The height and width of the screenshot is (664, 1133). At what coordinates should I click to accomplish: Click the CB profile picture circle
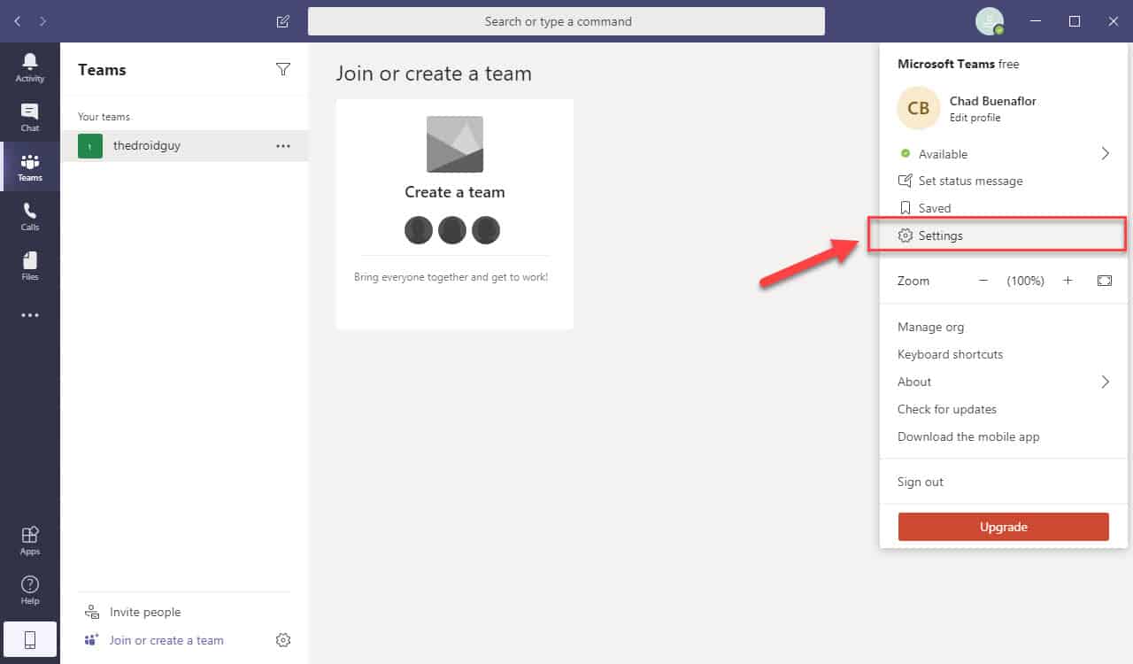point(919,108)
